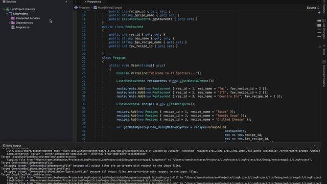Click the Solution panel title

tap(11, 2)
